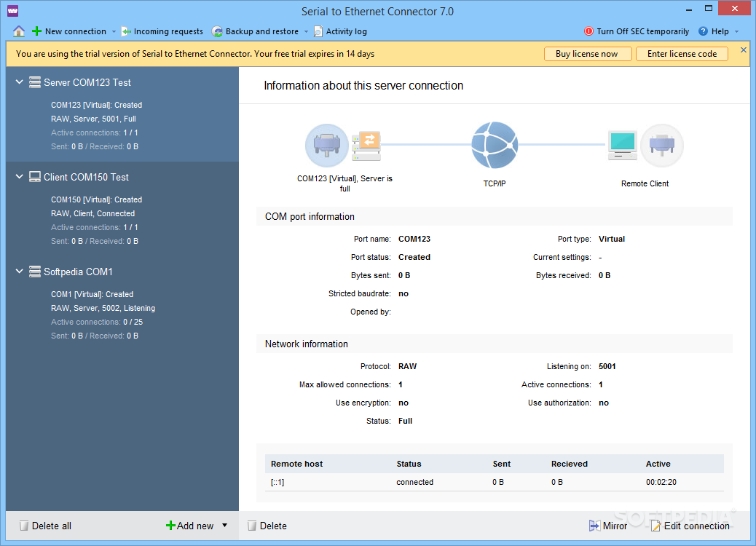Click Buy license now button
Image resolution: width=756 pixels, height=546 pixels.
588,54
